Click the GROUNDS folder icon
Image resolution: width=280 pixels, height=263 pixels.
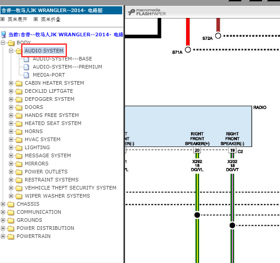click(x=11, y=220)
